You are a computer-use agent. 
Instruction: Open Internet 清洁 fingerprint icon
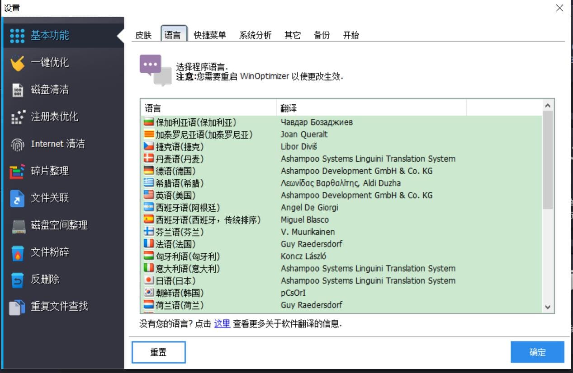pos(17,144)
